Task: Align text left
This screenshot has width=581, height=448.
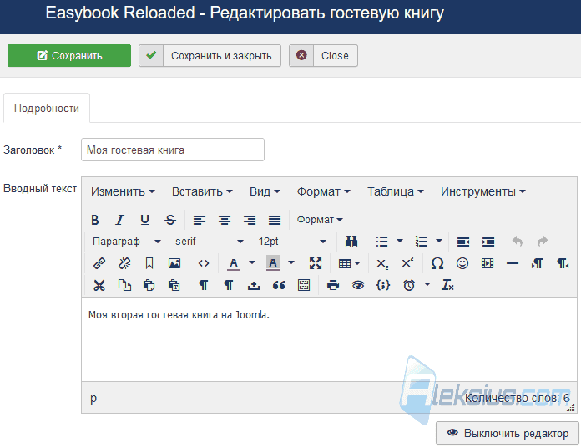Action: tap(200, 220)
